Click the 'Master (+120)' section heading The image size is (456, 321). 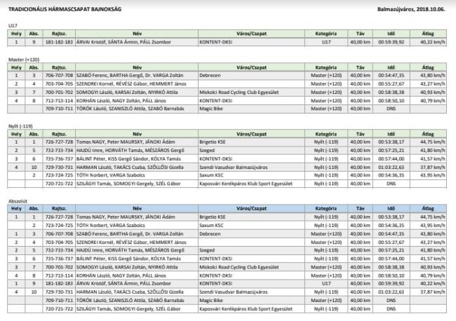pyautogui.click(x=24, y=60)
